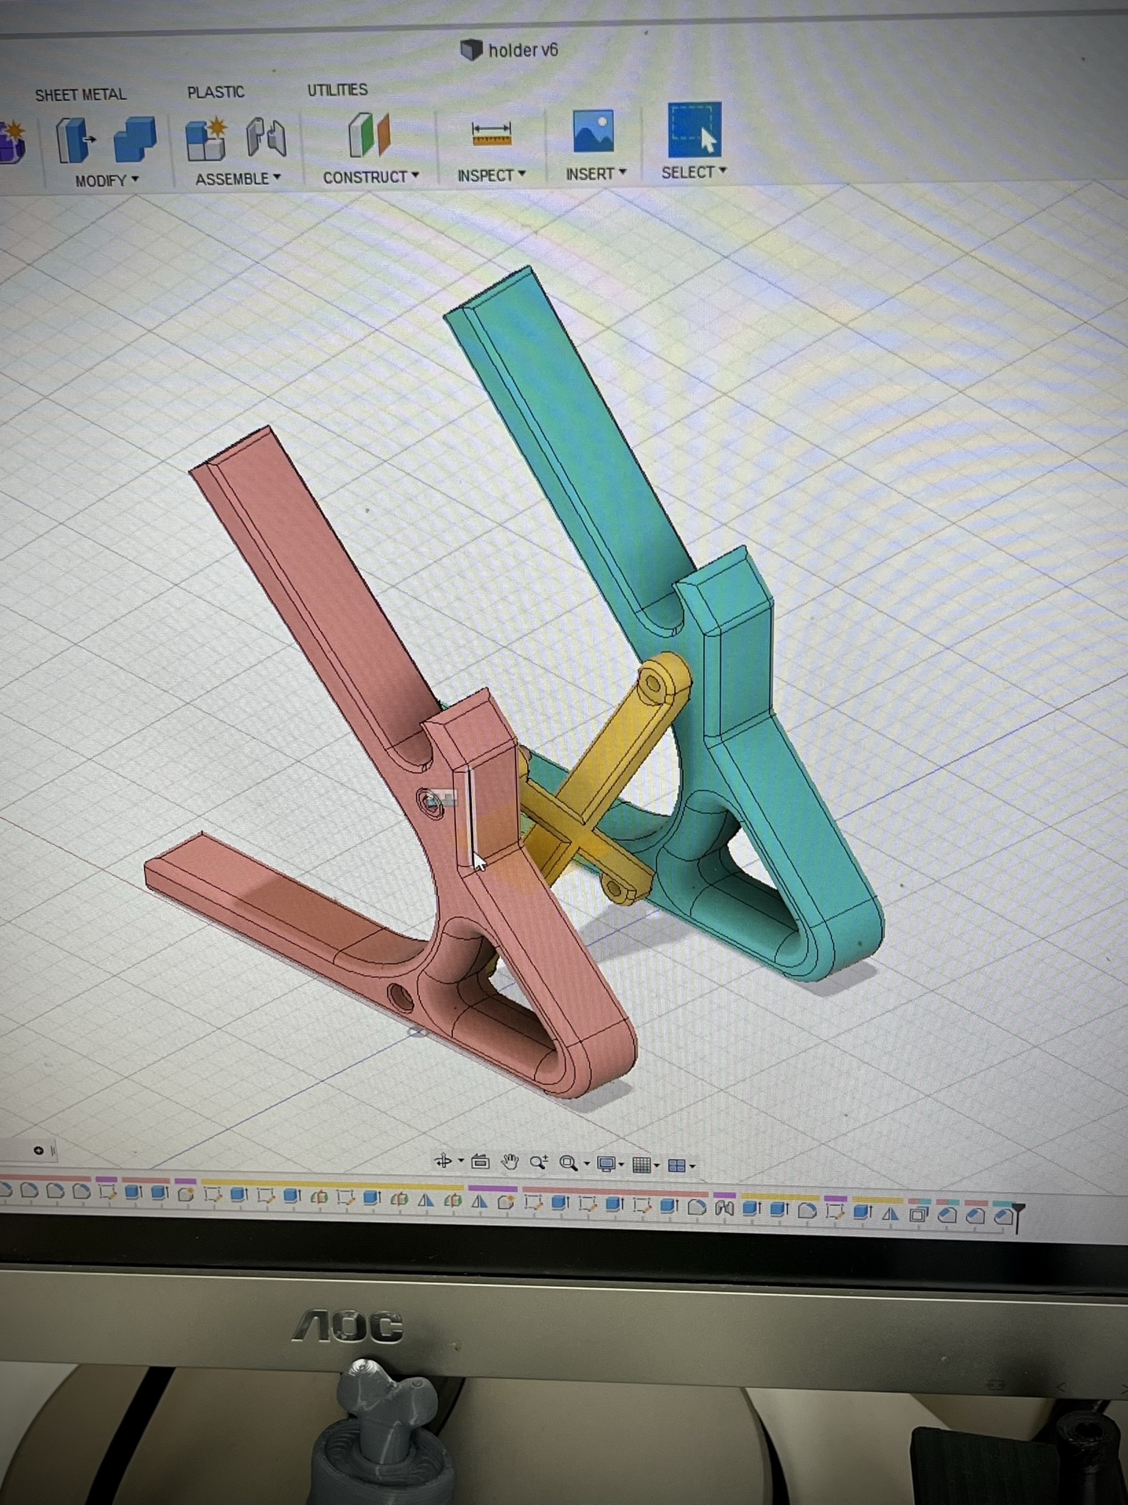Click the Orbit navigation icon

(x=443, y=1161)
